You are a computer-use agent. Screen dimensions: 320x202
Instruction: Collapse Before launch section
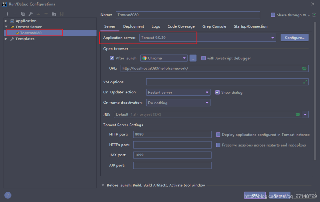pos(103,185)
